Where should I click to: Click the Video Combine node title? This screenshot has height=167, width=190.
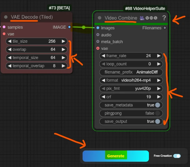pyautogui.click(x=121, y=18)
